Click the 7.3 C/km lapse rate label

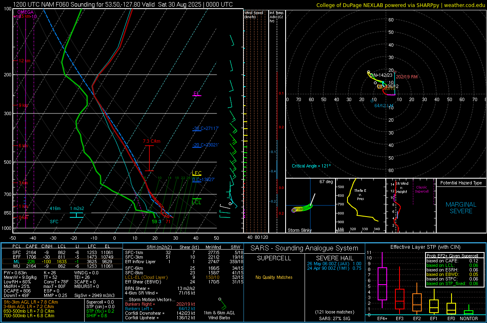tap(151, 141)
